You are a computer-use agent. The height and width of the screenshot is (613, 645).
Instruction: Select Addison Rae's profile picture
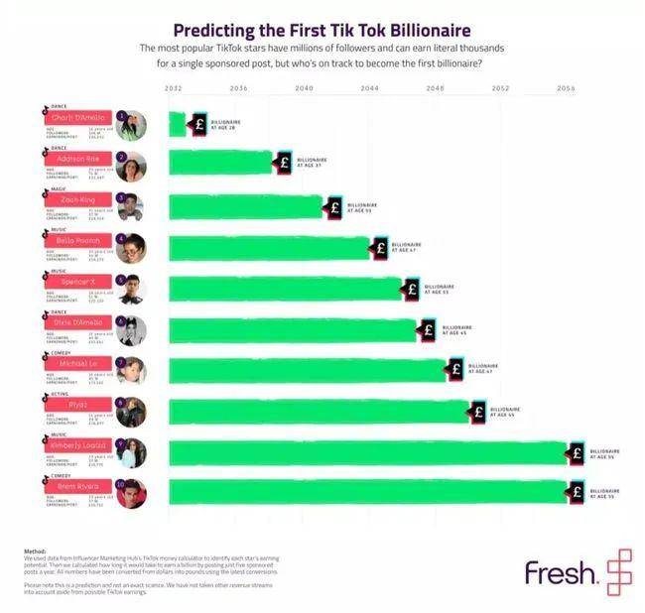(132, 167)
